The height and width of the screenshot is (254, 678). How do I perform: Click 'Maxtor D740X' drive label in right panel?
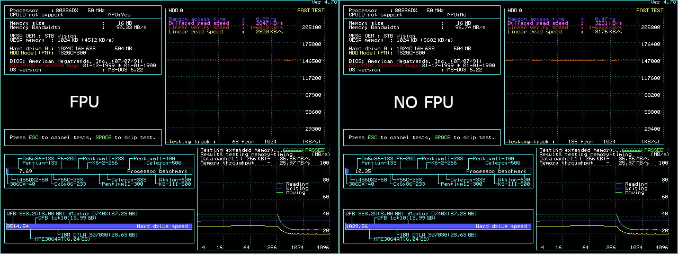click(430, 213)
